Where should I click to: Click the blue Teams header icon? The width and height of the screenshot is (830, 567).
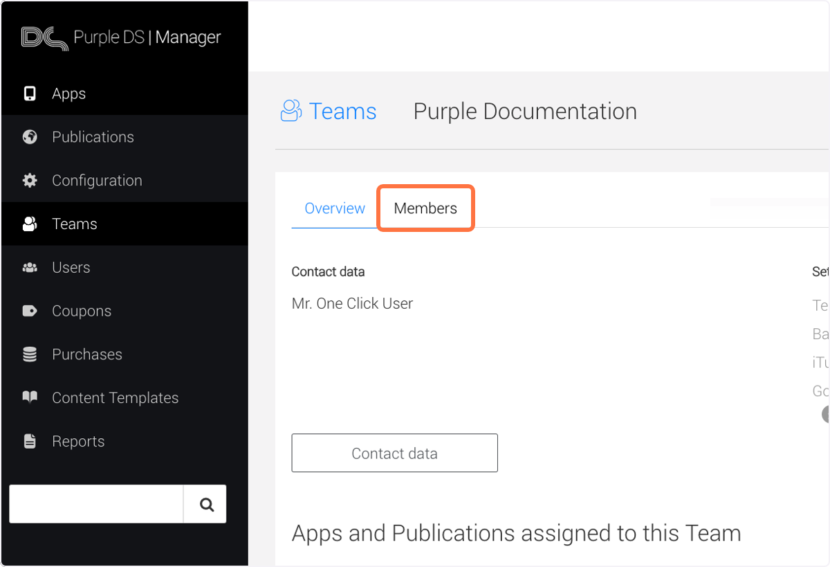pos(291,111)
